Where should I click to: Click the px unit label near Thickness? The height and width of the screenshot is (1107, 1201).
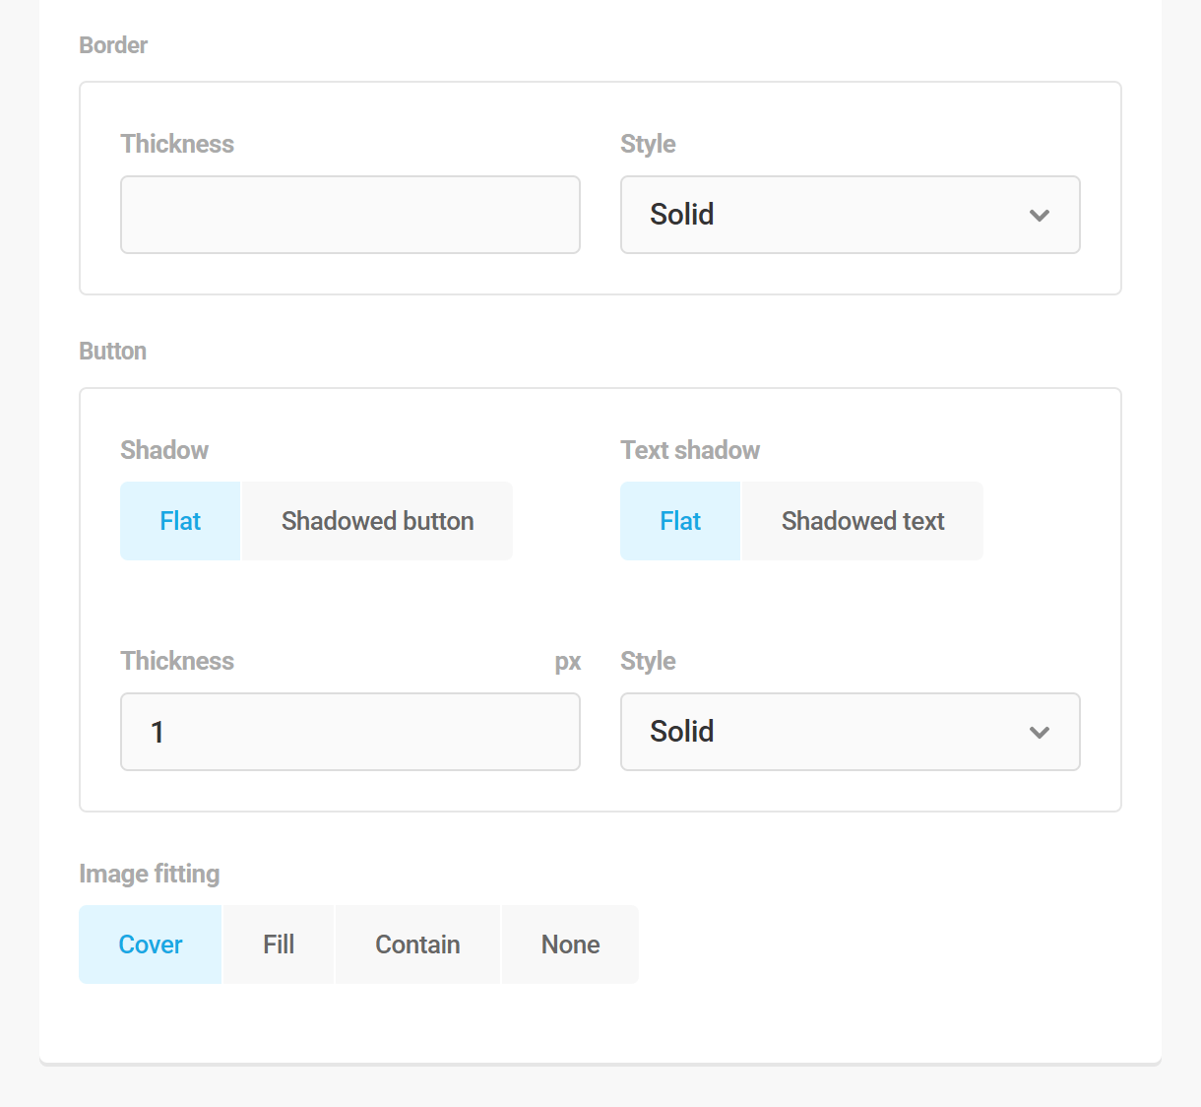coord(568,661)
